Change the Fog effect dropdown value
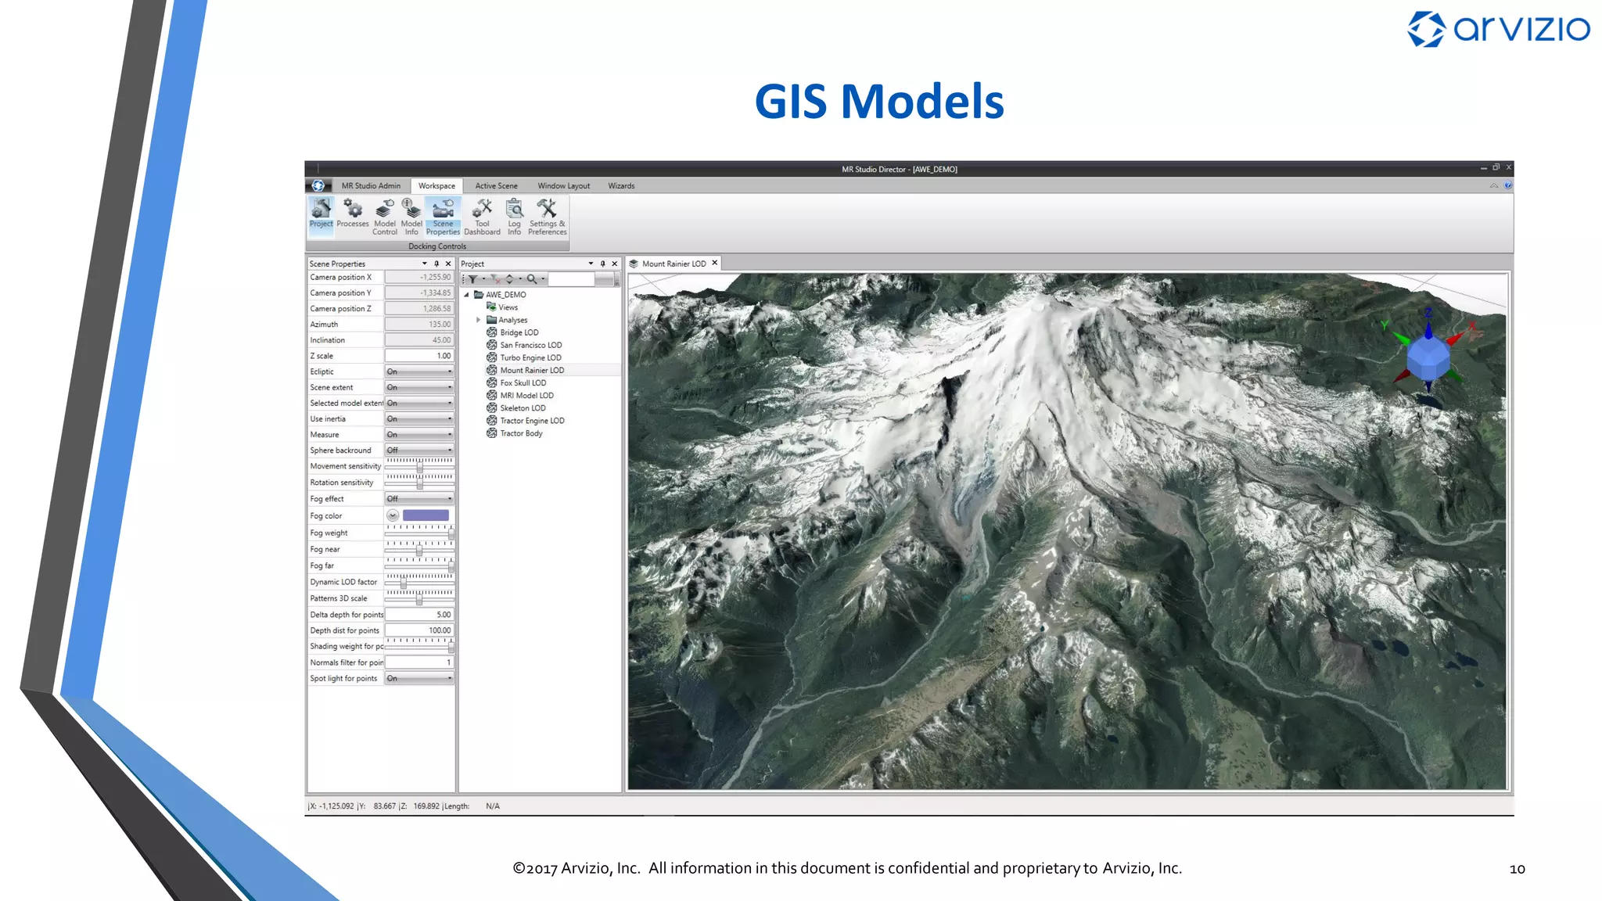The height and width of the screenshot is (901, 1602). click(420, 499)
